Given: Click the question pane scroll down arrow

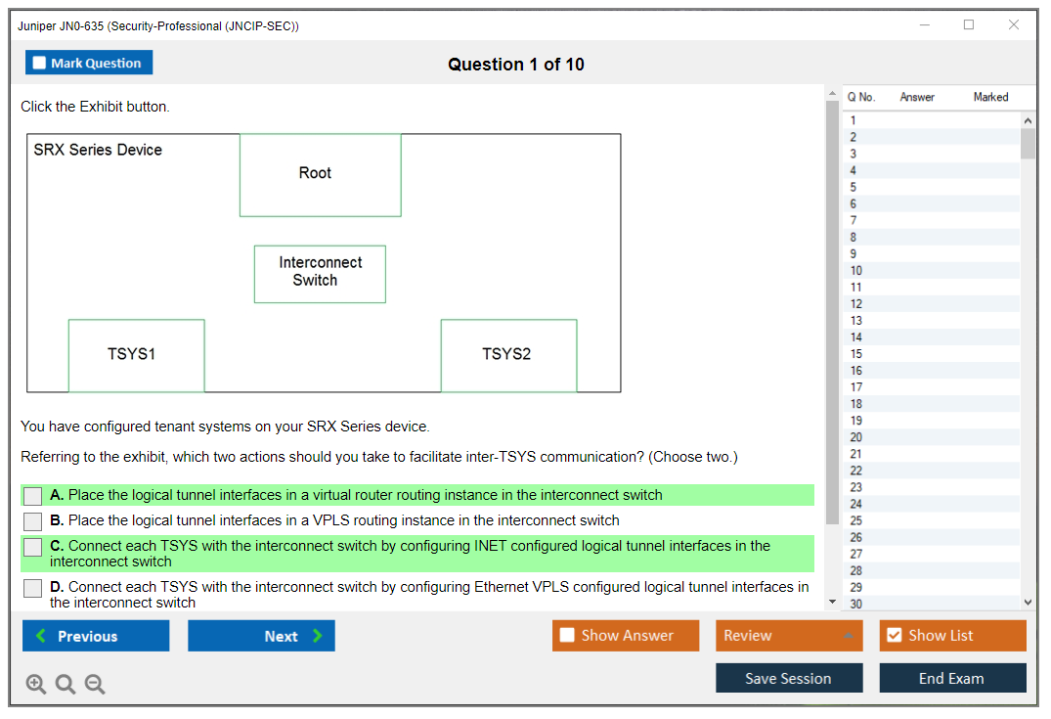Looking at the screenshot, I should tap(833, 602).
